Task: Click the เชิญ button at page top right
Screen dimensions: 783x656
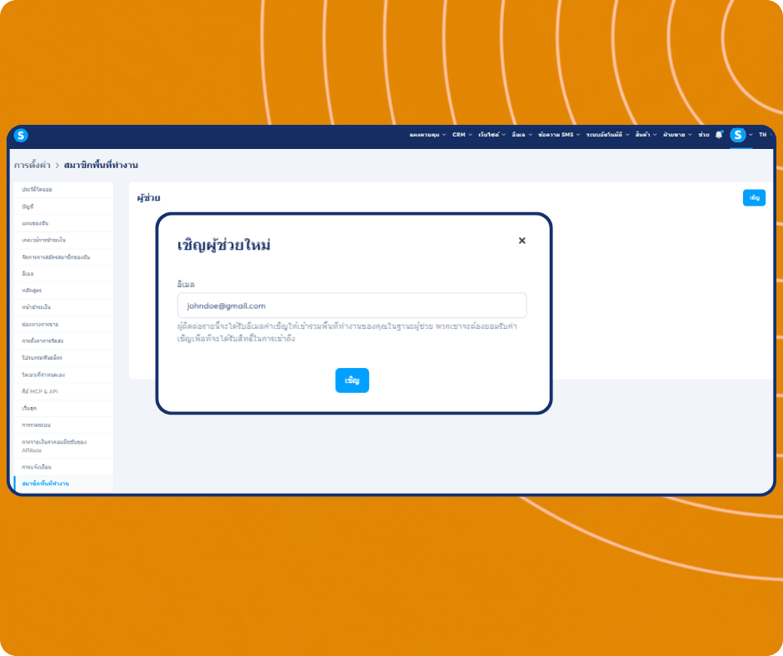Action: (x=754, y=197)
